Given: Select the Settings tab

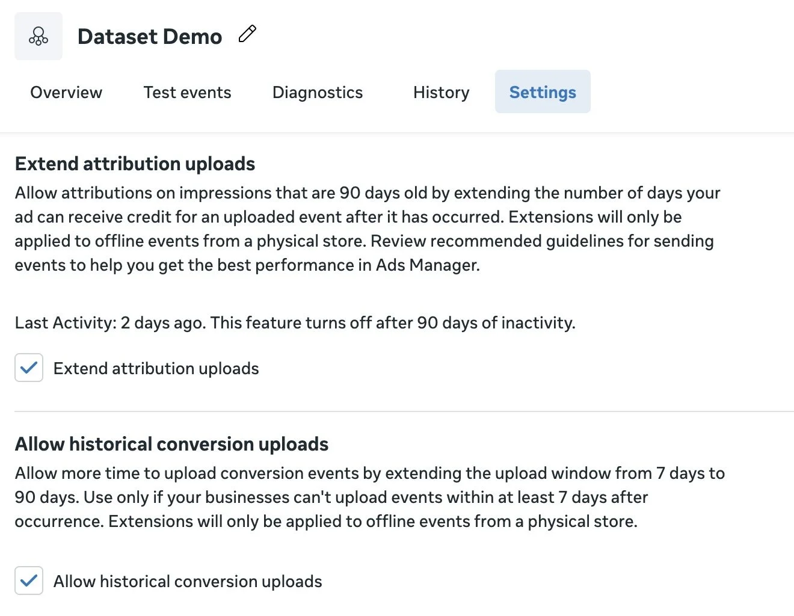Looking at the screenshot, I should click(x=542, y=92).
